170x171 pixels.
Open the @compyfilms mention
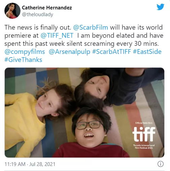point(25,52)
